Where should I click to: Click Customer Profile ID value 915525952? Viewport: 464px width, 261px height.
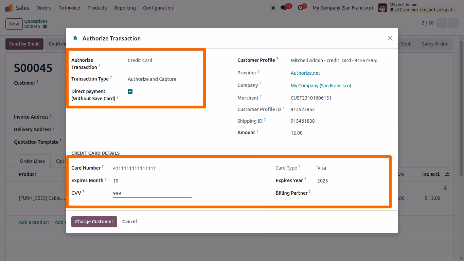click(x=303, y=110)
